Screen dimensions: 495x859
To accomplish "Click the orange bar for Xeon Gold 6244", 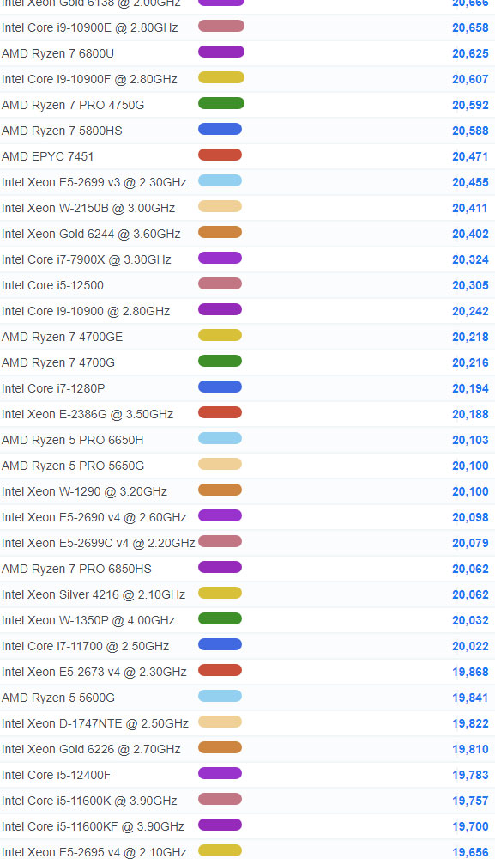I will (x=220, y=232).
